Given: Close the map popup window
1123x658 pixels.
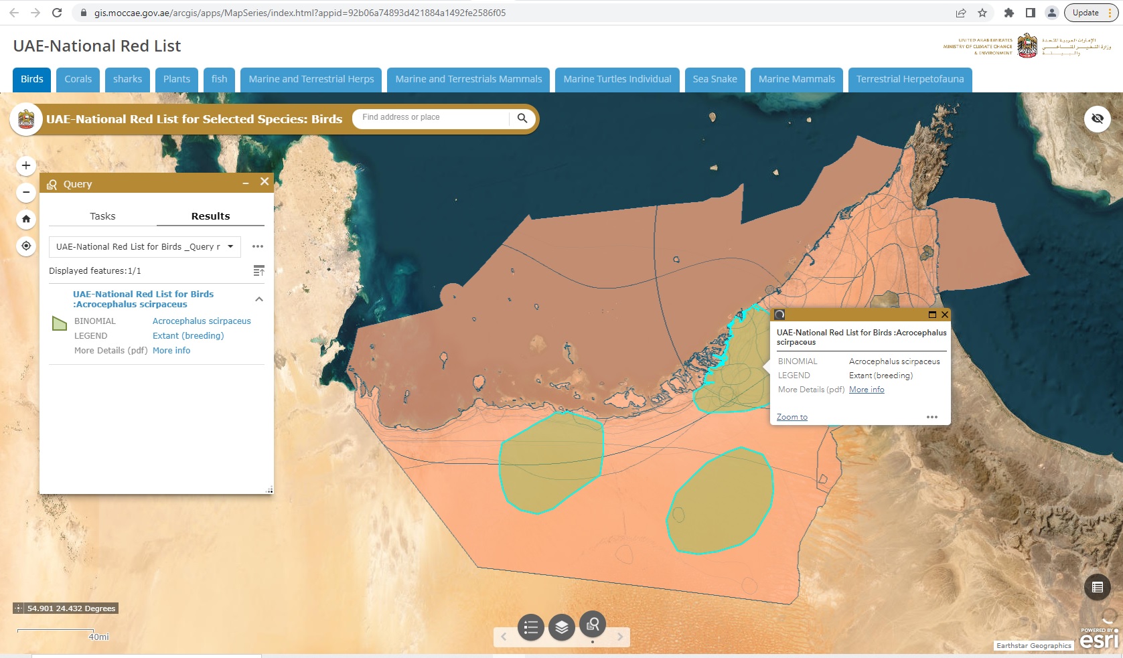Looking at the screenshot, I should [x=945, y=315].
